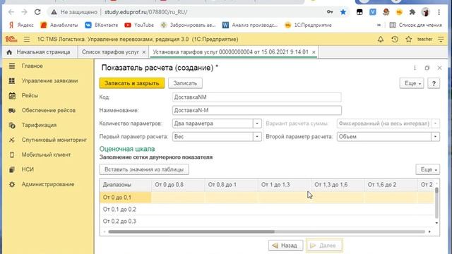Click the grid's scroll-right arrow
452x254 pixels.
tap(429, 232)
